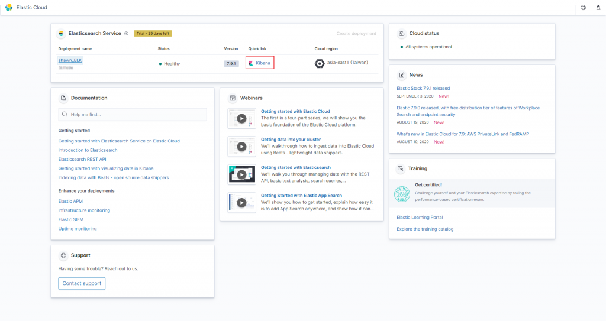The width and height of the screenshot is (606, 321).
Task: Open the Getting started with Elastic Cloud webinar title
Action: point(295,111)
